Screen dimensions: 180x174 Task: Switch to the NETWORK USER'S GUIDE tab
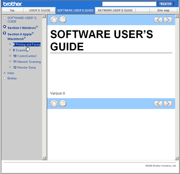point(115,10)
